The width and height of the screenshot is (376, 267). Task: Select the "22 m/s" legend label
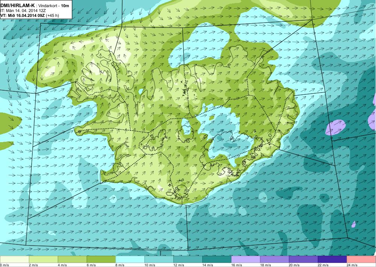tap(323, 265)
